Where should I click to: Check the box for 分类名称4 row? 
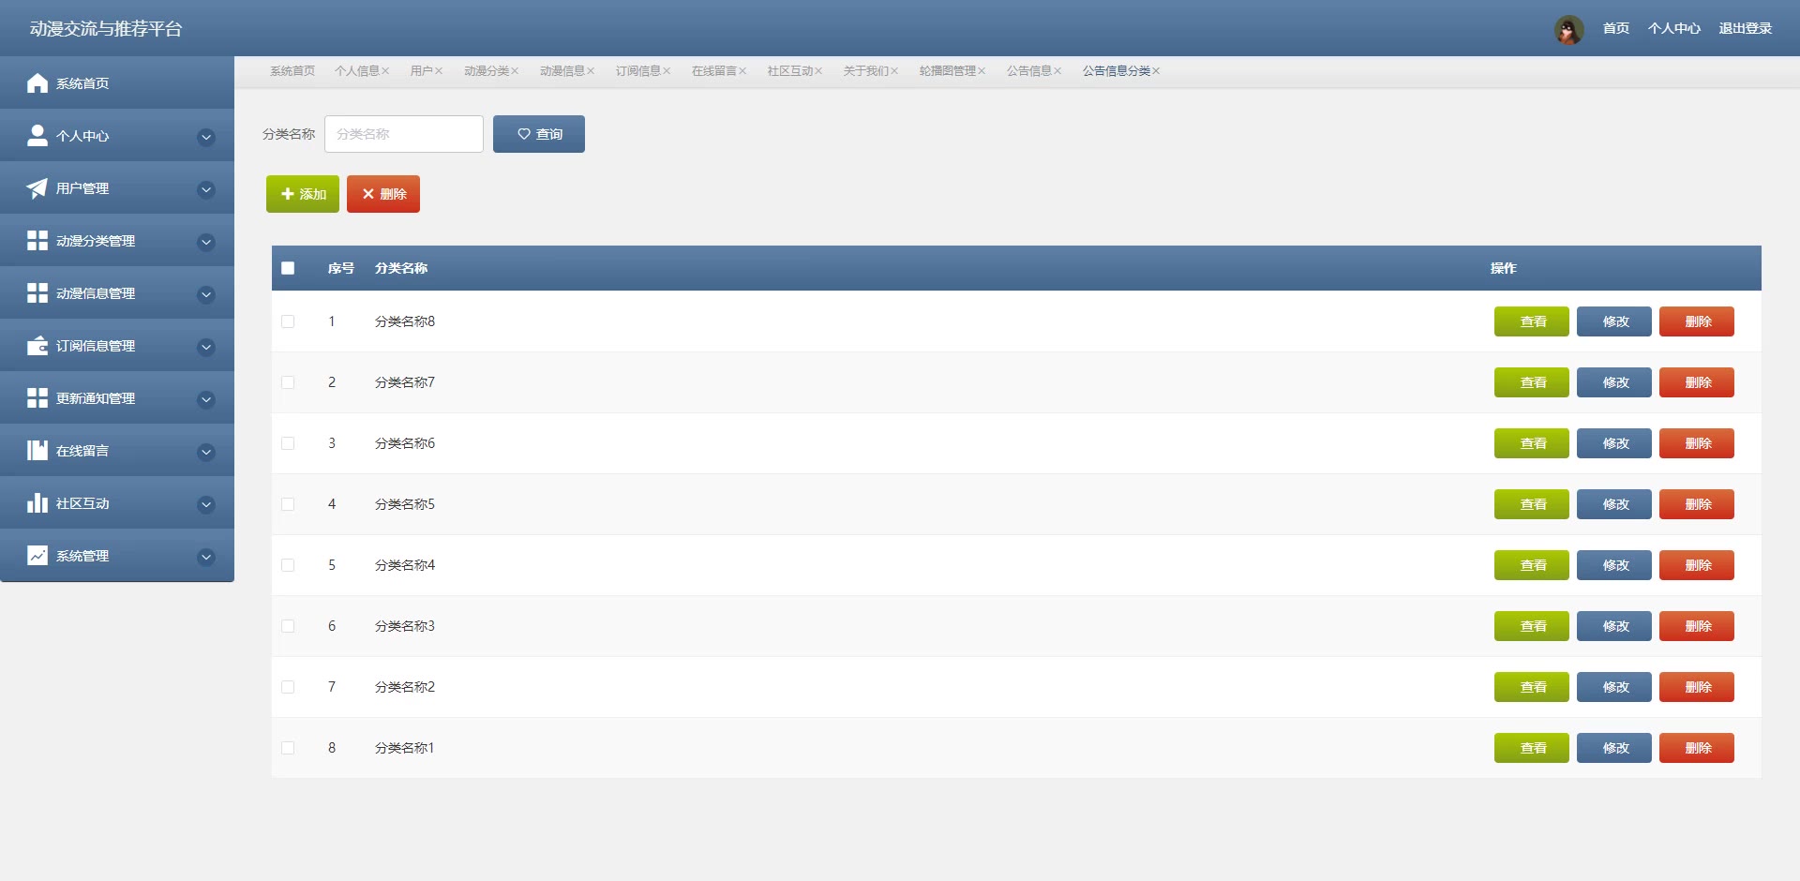[x=288, y=565]
